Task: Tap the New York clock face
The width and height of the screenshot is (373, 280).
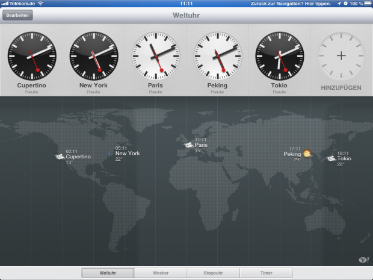Action: (x=93, y=56)
